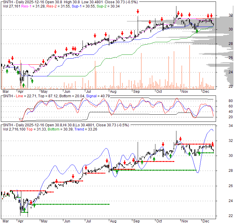The height and width of the screenshot is (223, 234).
Task: Click the Top = 31.33 label in bottom chart
Action: pos(36,129)
